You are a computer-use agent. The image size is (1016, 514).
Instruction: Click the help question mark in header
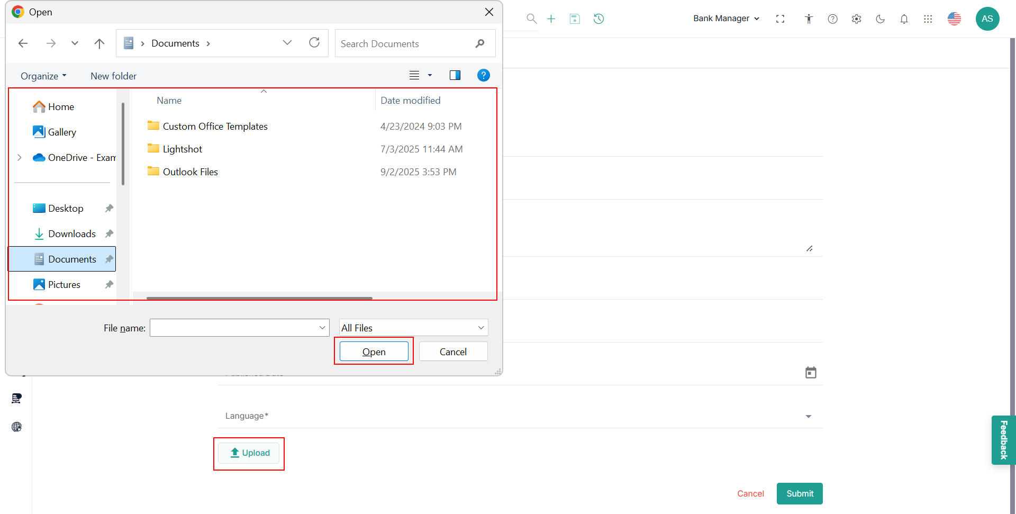tap(832, 19)
